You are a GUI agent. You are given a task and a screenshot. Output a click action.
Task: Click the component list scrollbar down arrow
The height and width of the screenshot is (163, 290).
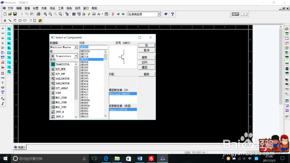point(106,116)
